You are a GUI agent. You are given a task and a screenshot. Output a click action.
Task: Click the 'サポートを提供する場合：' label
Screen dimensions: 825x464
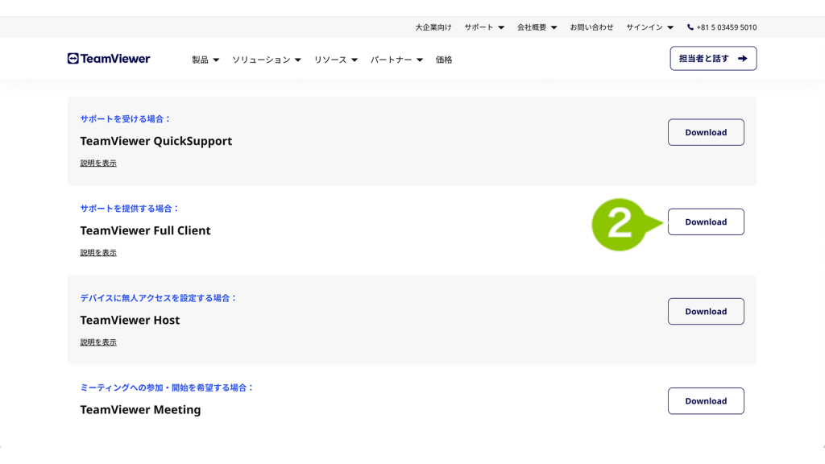click(130, 209)
